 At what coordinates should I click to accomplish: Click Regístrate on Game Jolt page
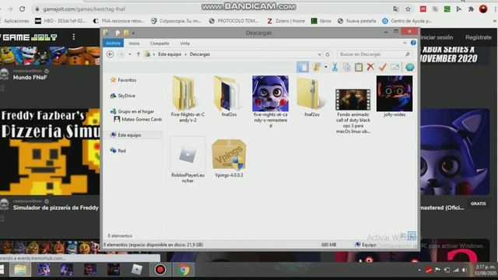(479, 37)
